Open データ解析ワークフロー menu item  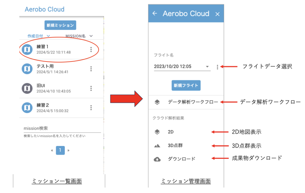(186, 102)
